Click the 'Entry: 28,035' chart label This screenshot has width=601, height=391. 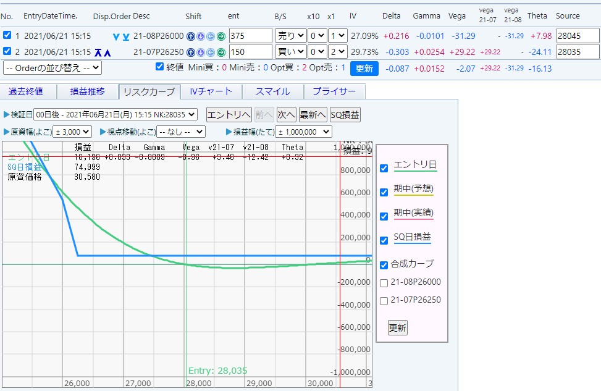point(217,371)
